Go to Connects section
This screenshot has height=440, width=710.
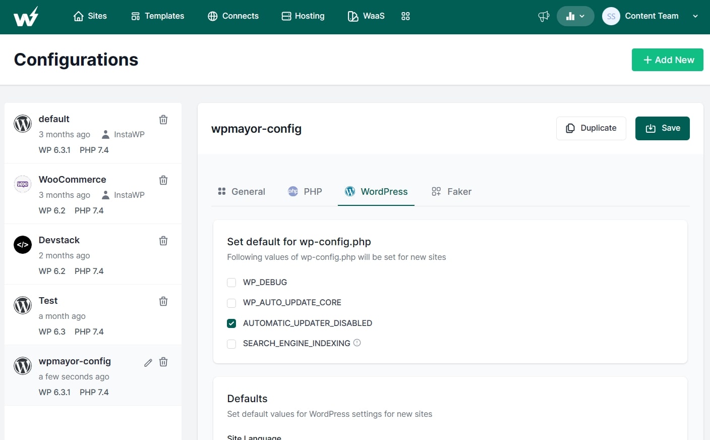click(x=233, y=16)
